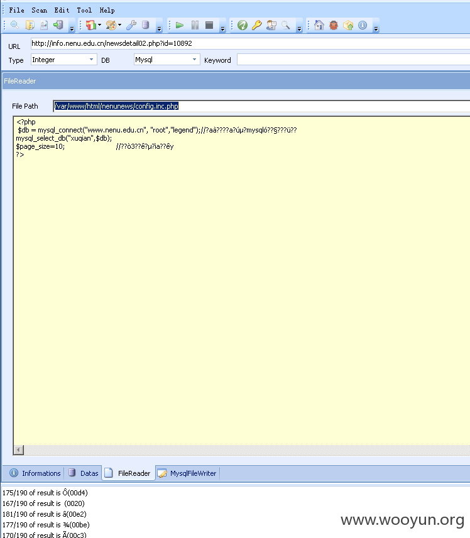This screenshot has height=538, width=470.
Task: Expand the arrow beside the palette icon
Action: coord(119,24)
